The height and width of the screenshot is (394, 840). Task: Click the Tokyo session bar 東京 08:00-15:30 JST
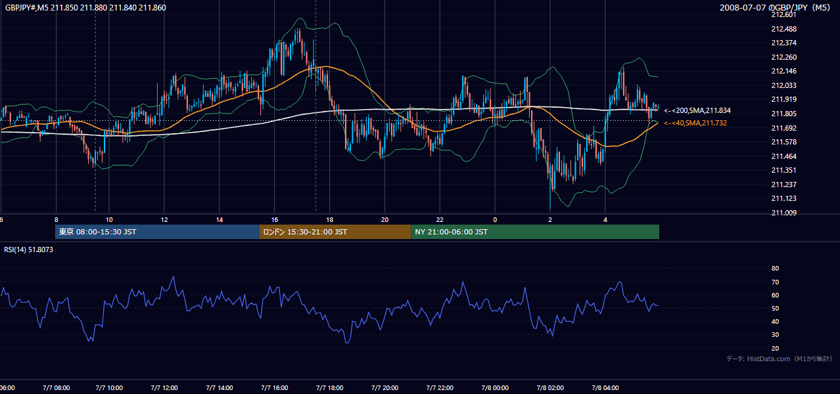coord(158,232)
